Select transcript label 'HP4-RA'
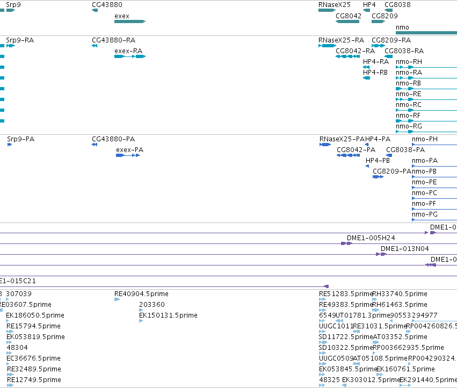457x388 pixels. [376, 62]
